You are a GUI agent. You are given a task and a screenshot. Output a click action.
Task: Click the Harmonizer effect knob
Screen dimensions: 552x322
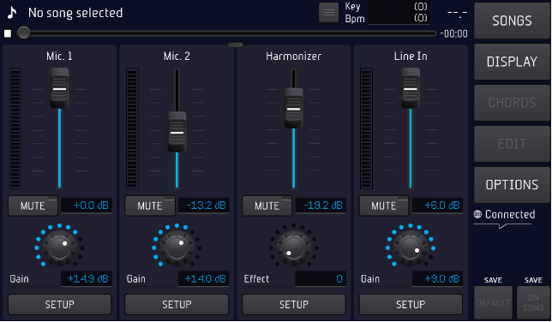point(293,247)
